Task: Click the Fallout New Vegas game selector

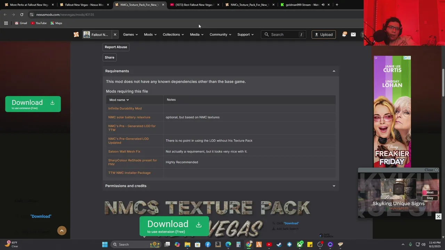Action: (96, 34)
